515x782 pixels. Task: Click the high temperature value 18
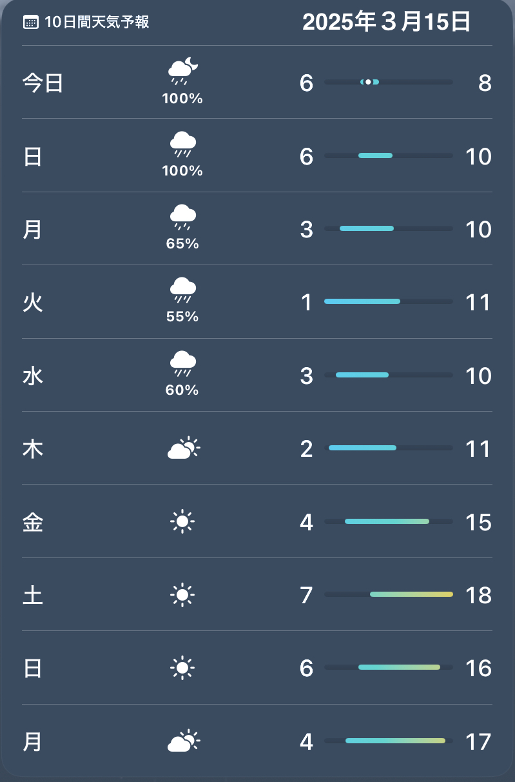[x=478, y=595]
